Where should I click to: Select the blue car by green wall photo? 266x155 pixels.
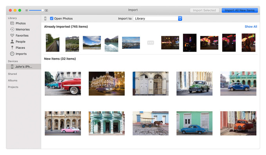point(194,123)
